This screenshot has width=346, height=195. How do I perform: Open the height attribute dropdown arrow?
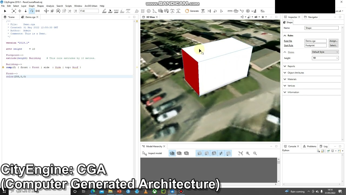click(337, 58)
